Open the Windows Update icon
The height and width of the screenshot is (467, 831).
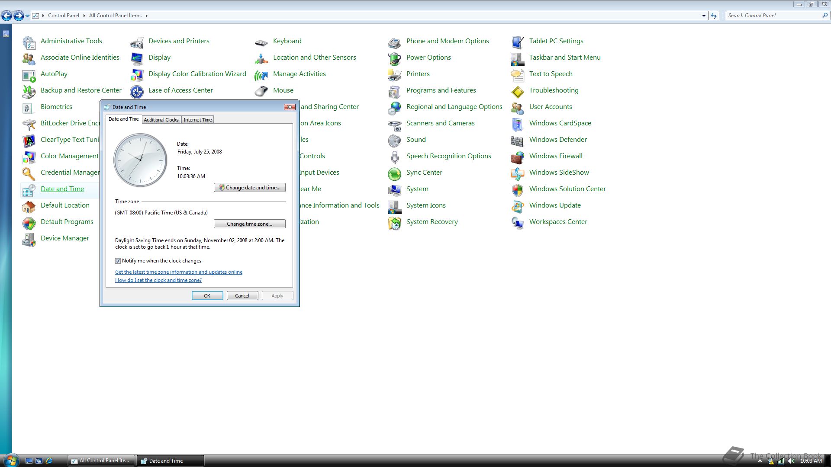(518, 206)
